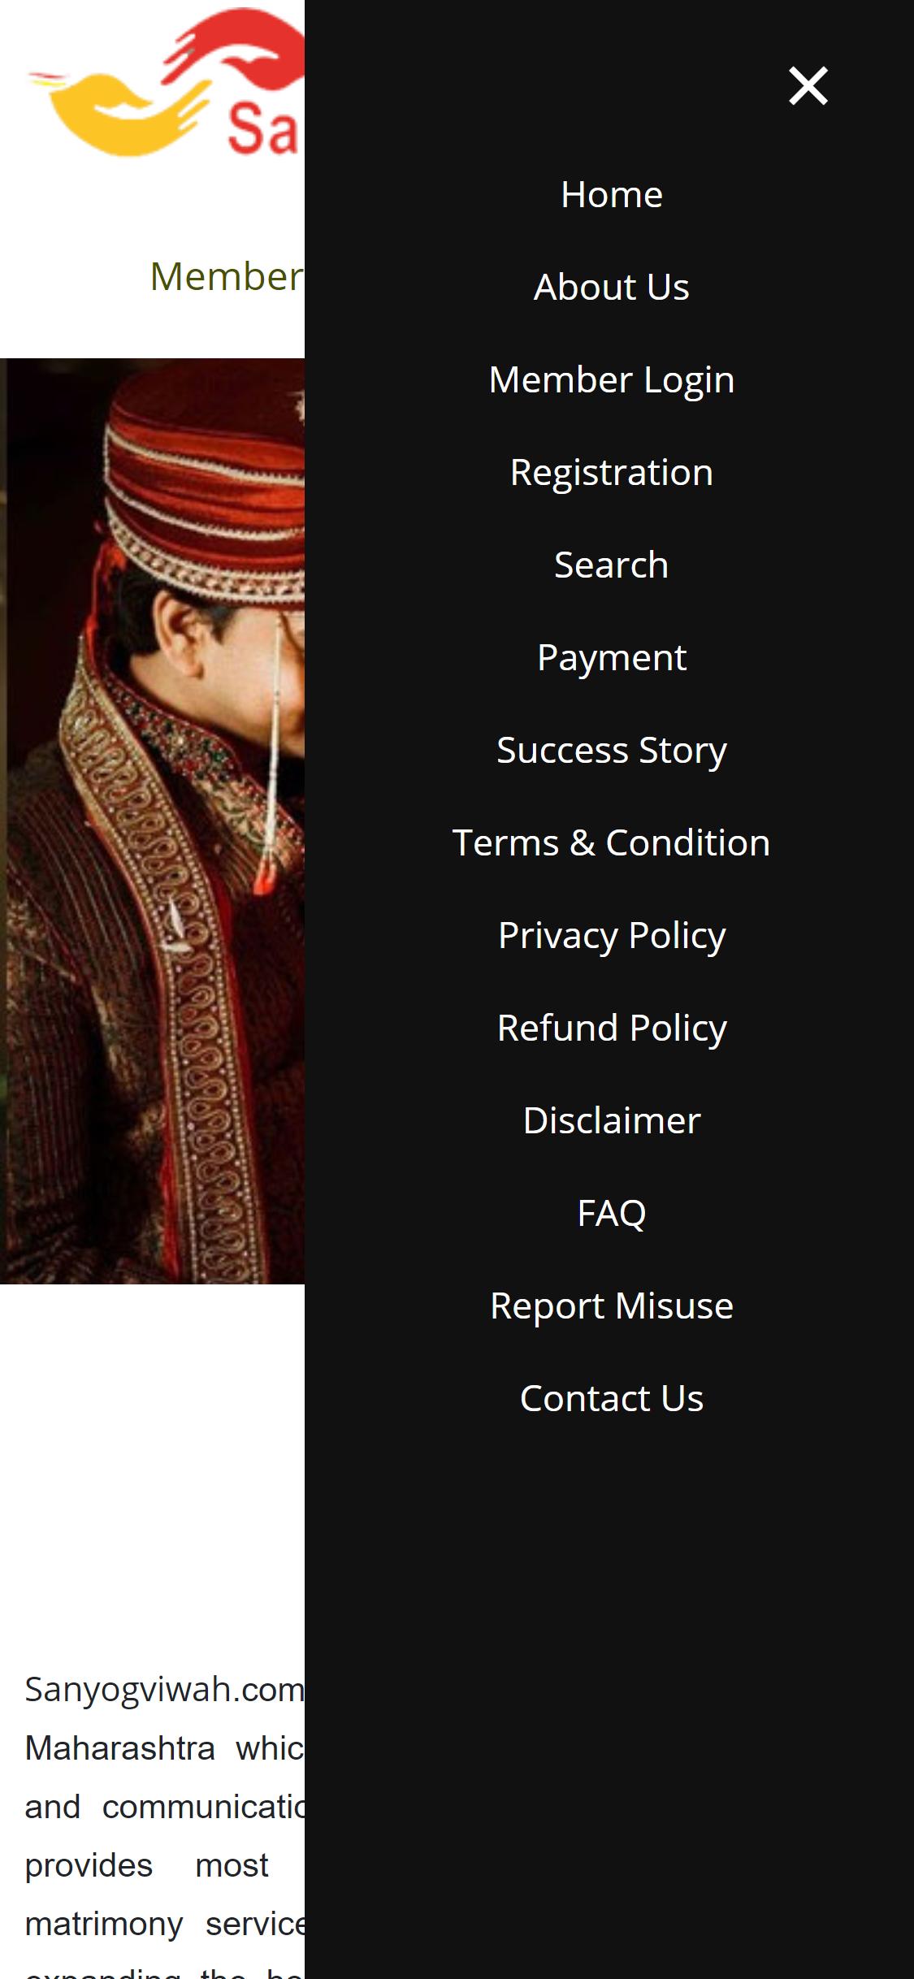Open the FAQ menu item
Viewport: 914px width, 1979px height.
611,1214
